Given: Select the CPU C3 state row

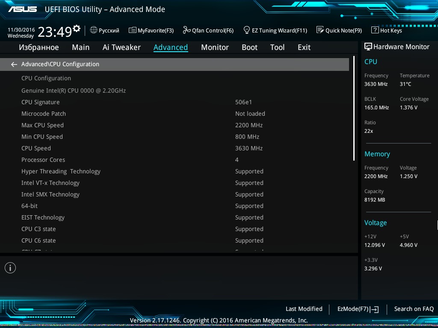Looking at the screenshot, I should click(175, 229).
